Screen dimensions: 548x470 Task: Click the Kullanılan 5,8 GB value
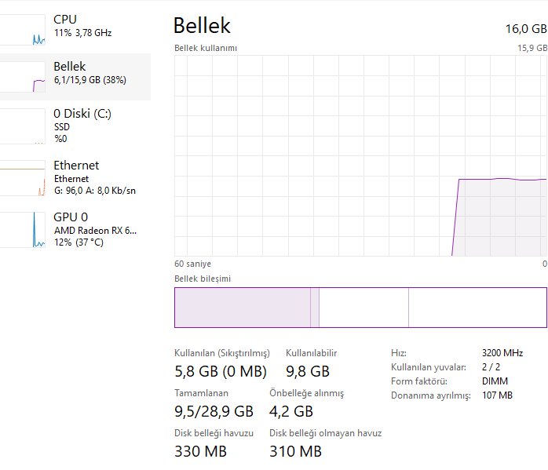[x=220, y=371]
